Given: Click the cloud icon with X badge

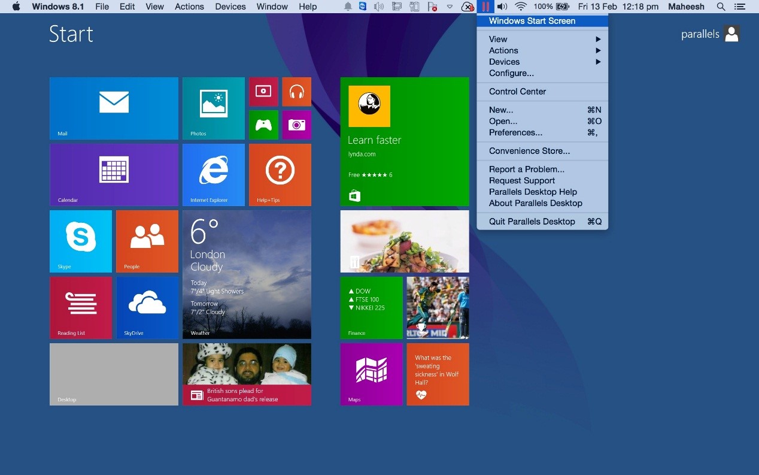Looking at the screenshot, I should [468, 7].
